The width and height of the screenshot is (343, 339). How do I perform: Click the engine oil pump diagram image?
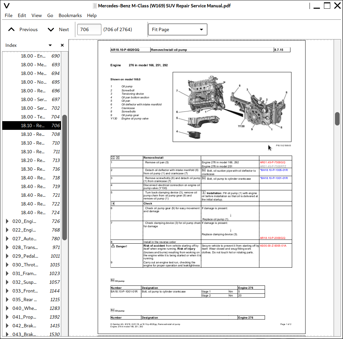click(232, 107)
